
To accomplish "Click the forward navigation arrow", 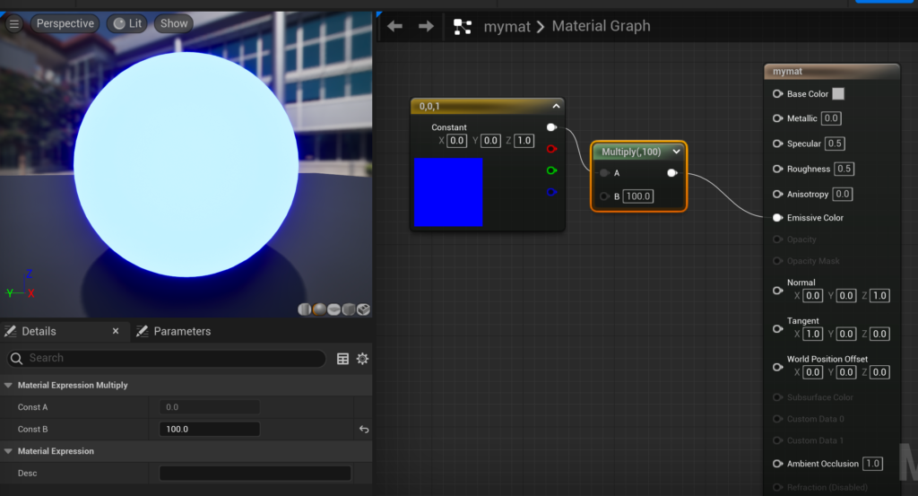I will pyautogui.click(x=426, y=26).
